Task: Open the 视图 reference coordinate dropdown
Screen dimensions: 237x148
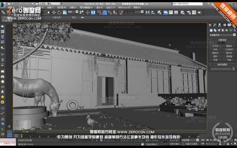Action: point(73,12)
